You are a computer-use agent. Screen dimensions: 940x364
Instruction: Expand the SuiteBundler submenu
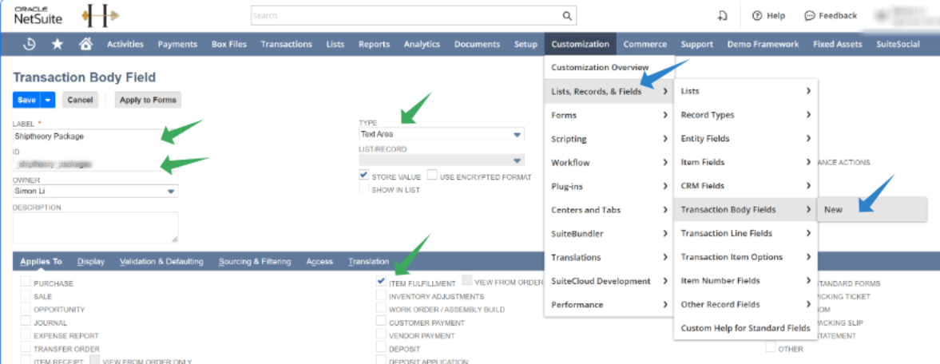(x=609, y=233)
